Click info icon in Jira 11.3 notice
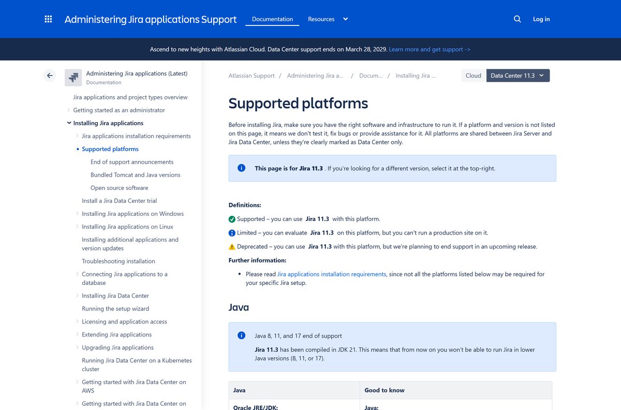This screenshot has height=410, width=621. point(241,168)
